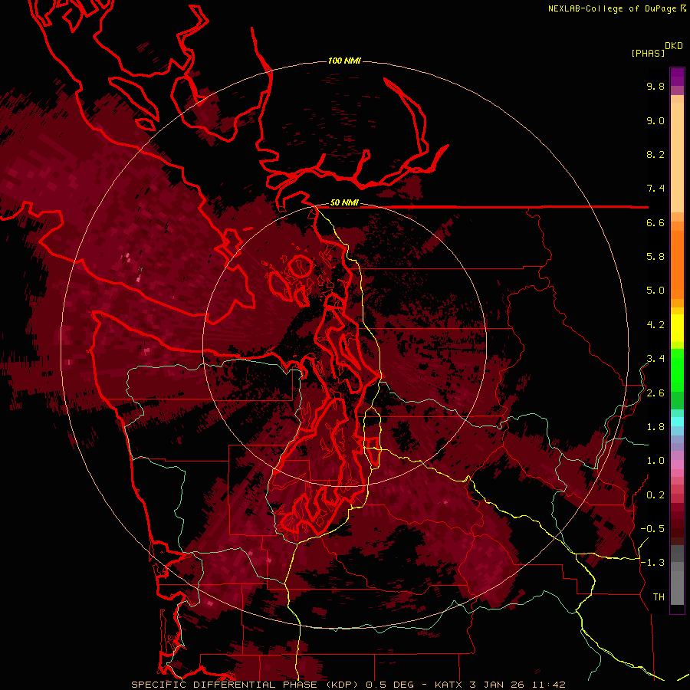Click the 100 NMI range ring label
The image size is (690, 690).
(x=344, y=61)
